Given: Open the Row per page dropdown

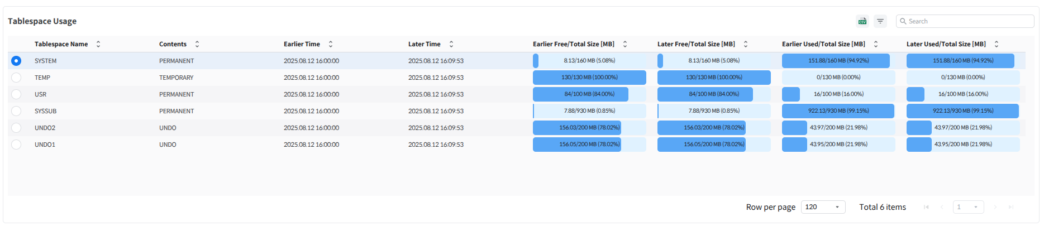Looking at the screenshot, I should (x=823, y=207).
